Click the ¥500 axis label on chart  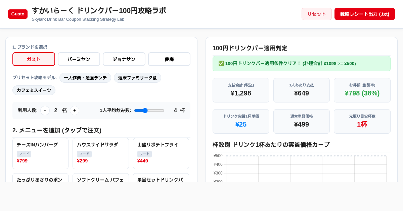coord(218,156)
